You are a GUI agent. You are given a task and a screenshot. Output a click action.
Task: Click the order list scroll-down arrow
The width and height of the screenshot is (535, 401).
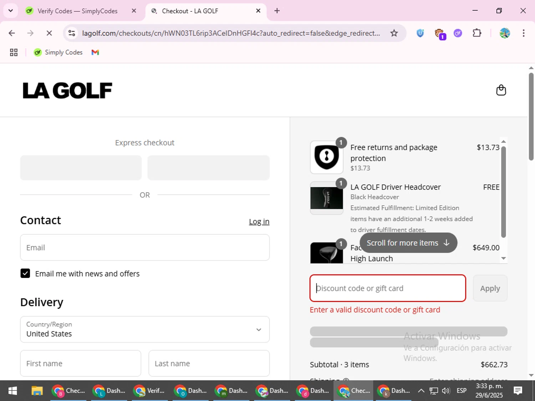click(x=504, y=258)
